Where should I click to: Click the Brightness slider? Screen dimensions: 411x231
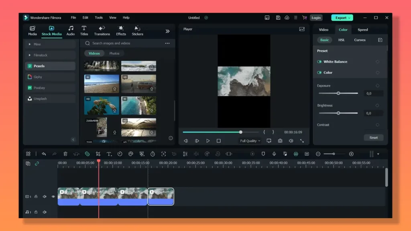[x=338, y=113]
